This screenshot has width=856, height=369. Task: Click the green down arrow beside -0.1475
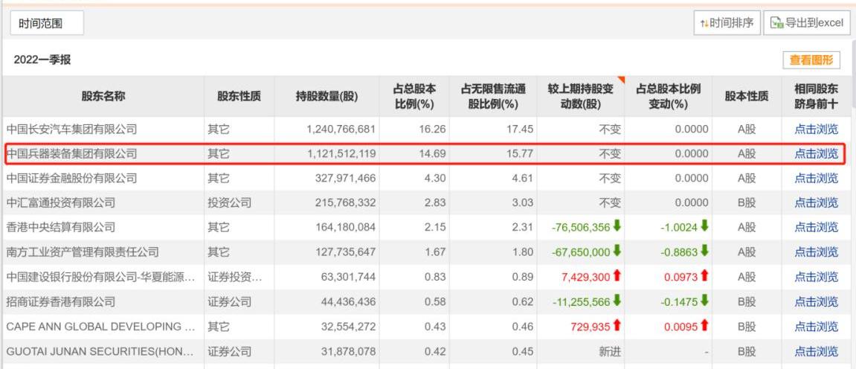pyautogui.click(x=704, y=301)
